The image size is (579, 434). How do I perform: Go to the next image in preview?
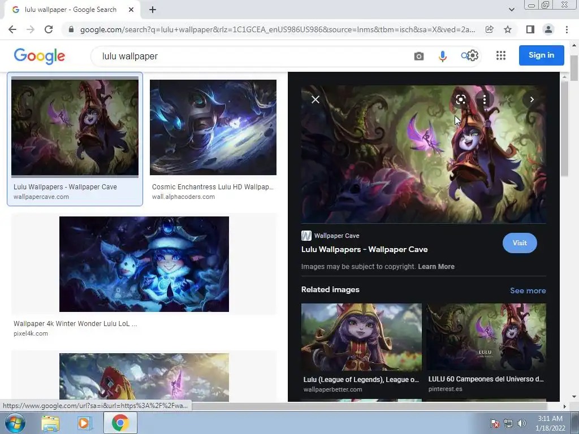coord(532,99)
